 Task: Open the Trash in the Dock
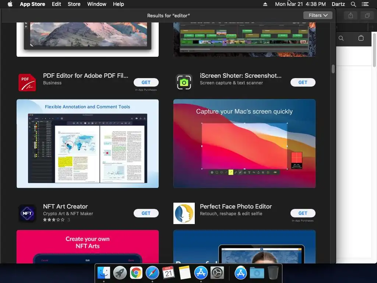point(273,273)
